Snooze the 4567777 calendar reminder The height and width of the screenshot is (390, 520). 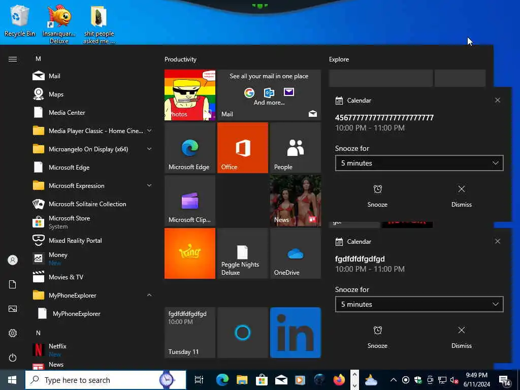(x=377, y=196)
